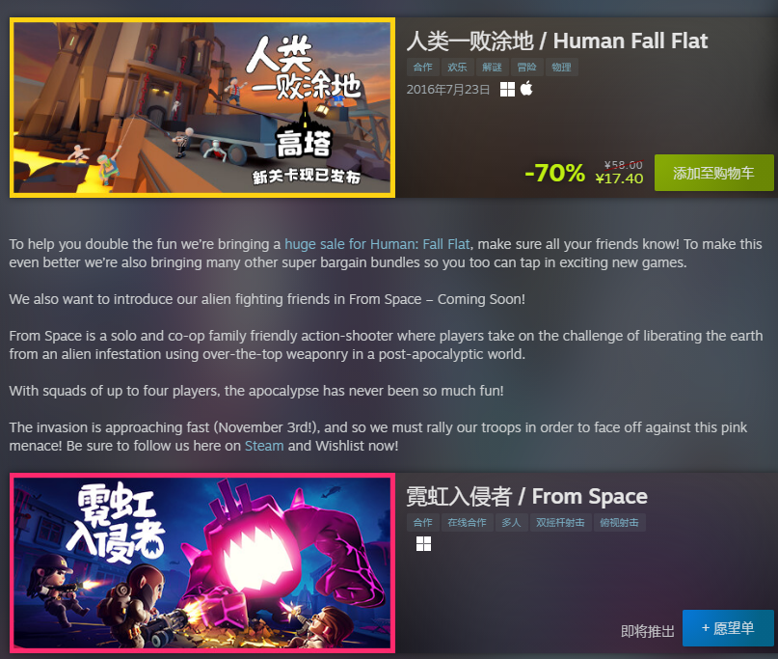Select the 欢乐 tag
The image size is (778, 659).
click(x=457, y=67)
